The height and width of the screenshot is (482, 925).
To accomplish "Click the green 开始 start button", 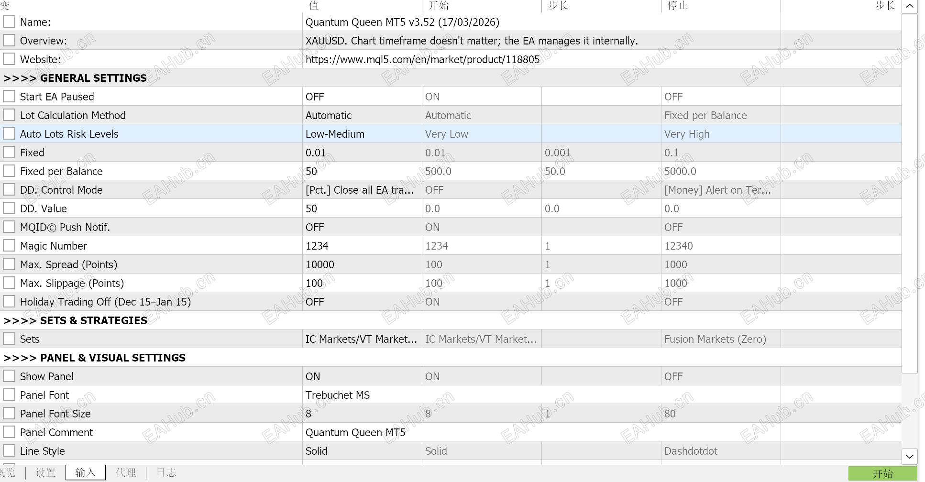I will click(883, 474).
